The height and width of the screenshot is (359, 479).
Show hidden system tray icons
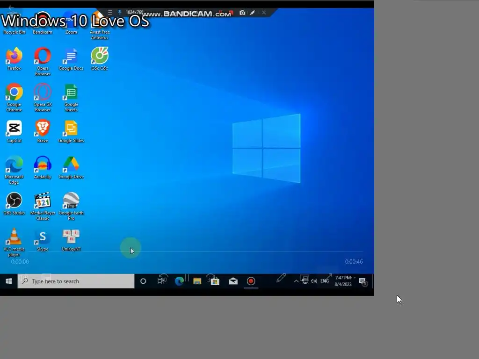pyautogui.click(x=296, y=281)
